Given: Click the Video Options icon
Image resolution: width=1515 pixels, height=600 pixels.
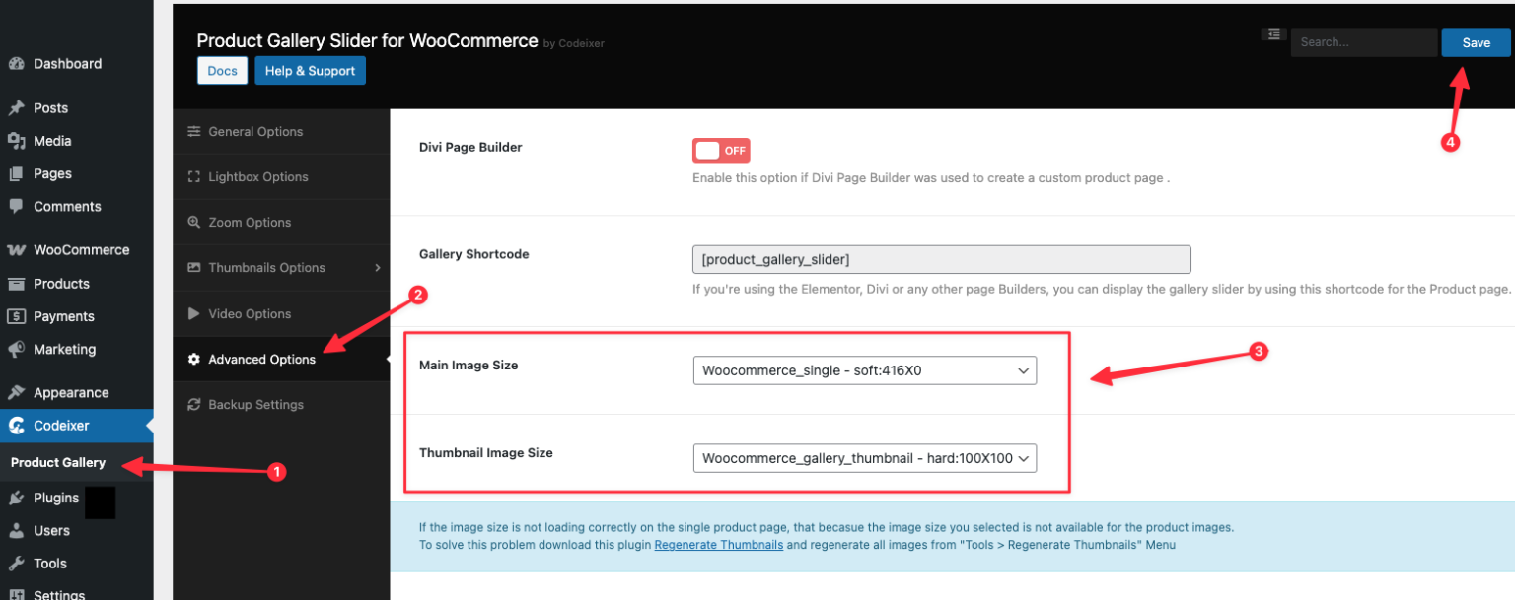Looking at the screenshot, I should 193,313.
